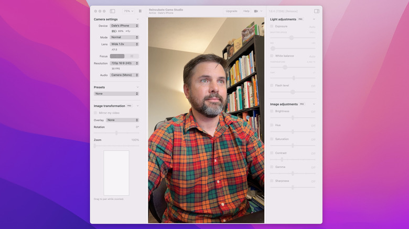Open the camera icon menu in toolbar

coord(258,11)
